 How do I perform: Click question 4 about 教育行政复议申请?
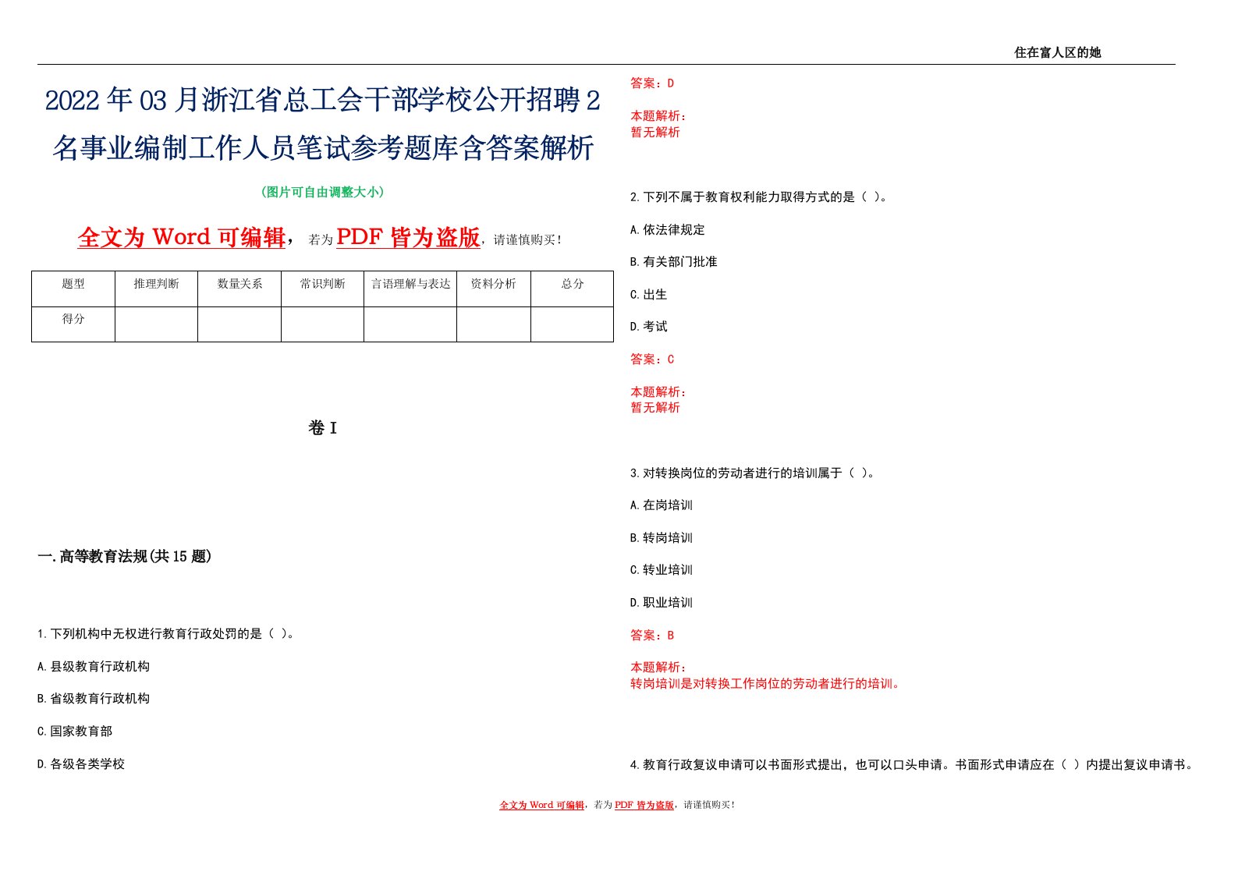[x=913, y=765]
